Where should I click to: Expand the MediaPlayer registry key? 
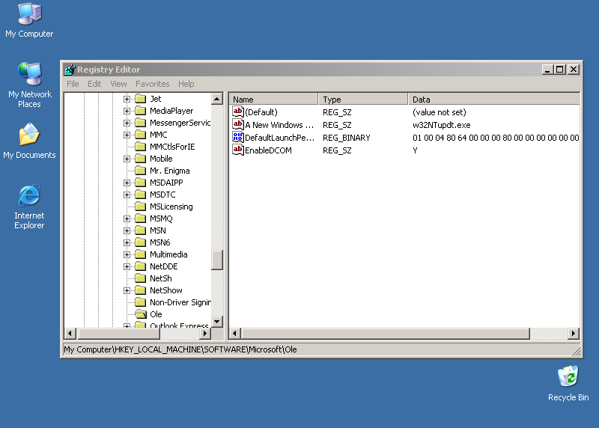click(127, 111)
